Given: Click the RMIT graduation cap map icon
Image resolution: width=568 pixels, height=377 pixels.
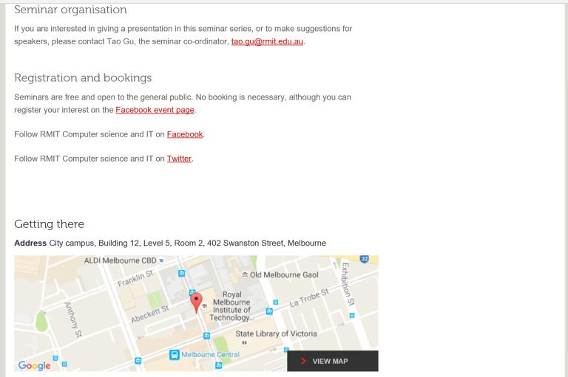Looking at the screenshot, I should coord(205,307).
